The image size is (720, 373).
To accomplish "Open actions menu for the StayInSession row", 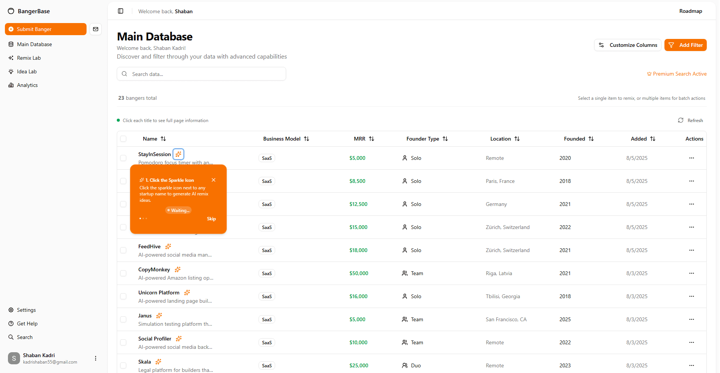I will coord(691,158).
